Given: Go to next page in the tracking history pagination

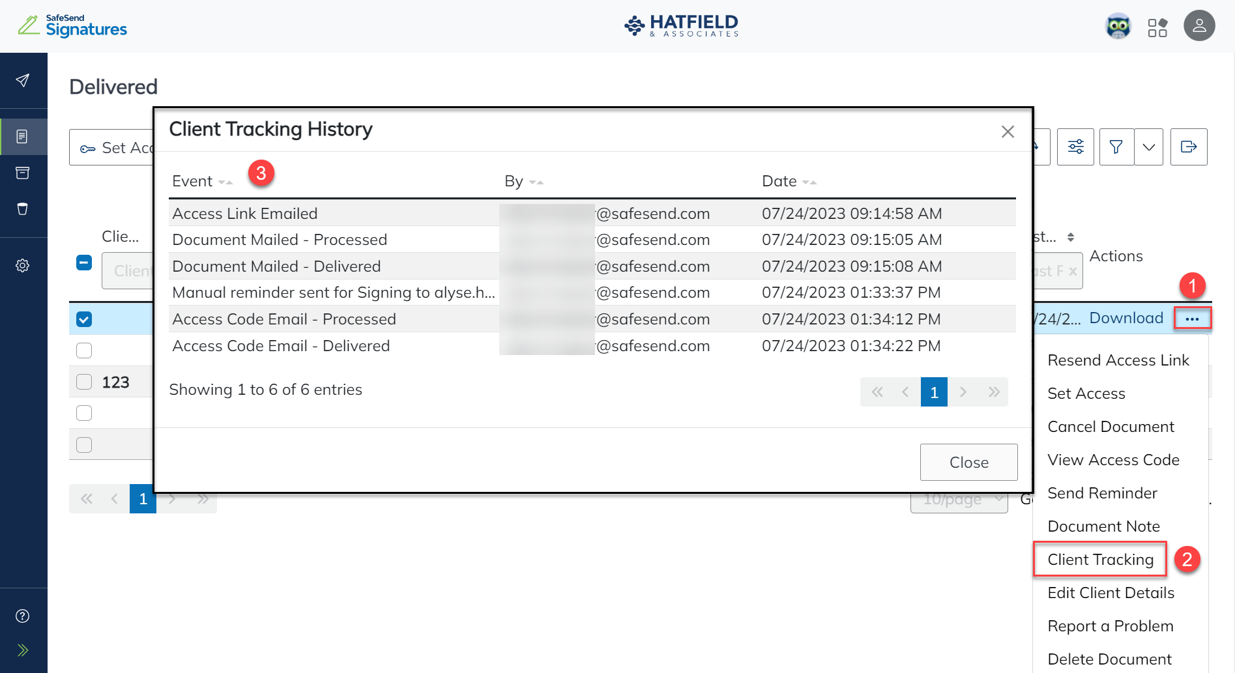Looking at the screenshot, I should click(963, 392).
